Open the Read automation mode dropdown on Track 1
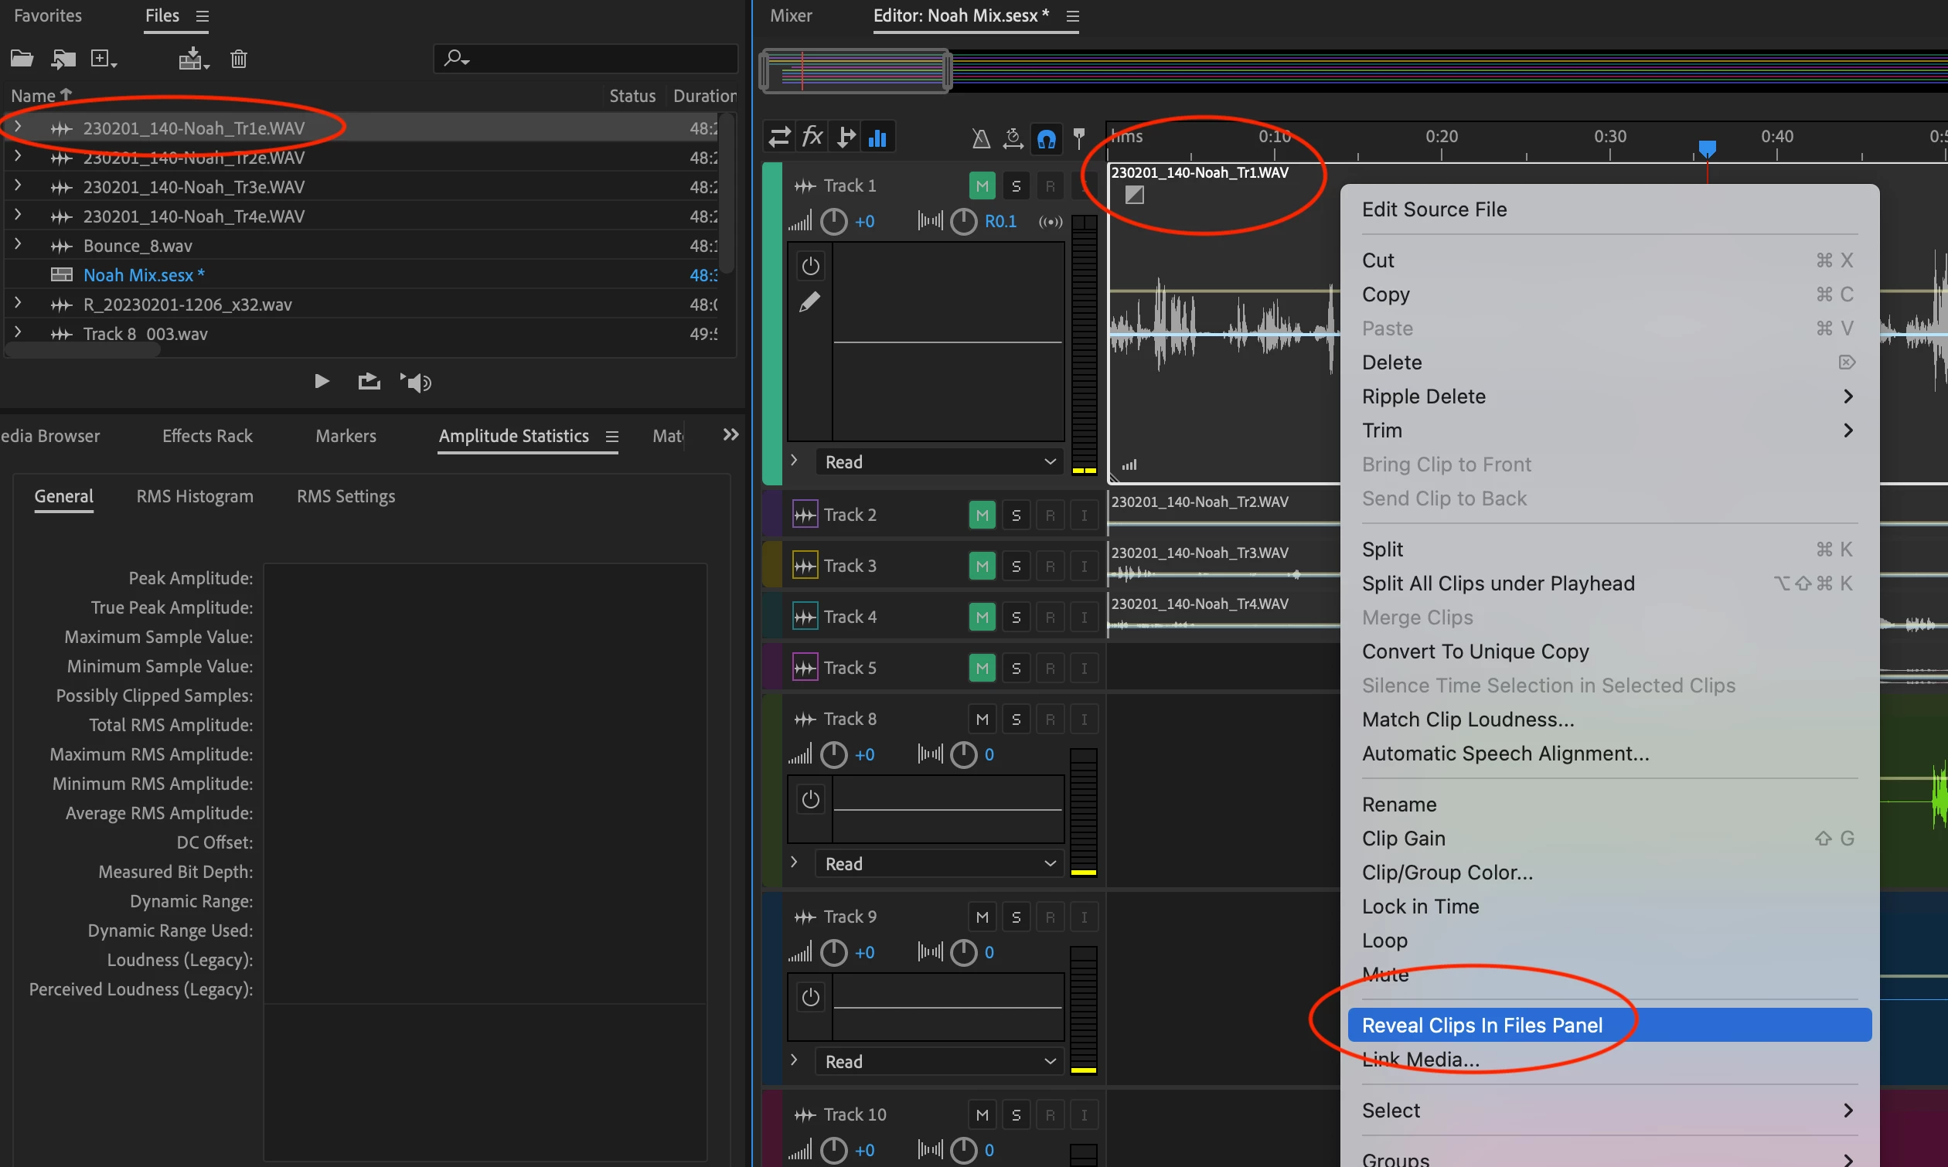 (x=938, y=461)
